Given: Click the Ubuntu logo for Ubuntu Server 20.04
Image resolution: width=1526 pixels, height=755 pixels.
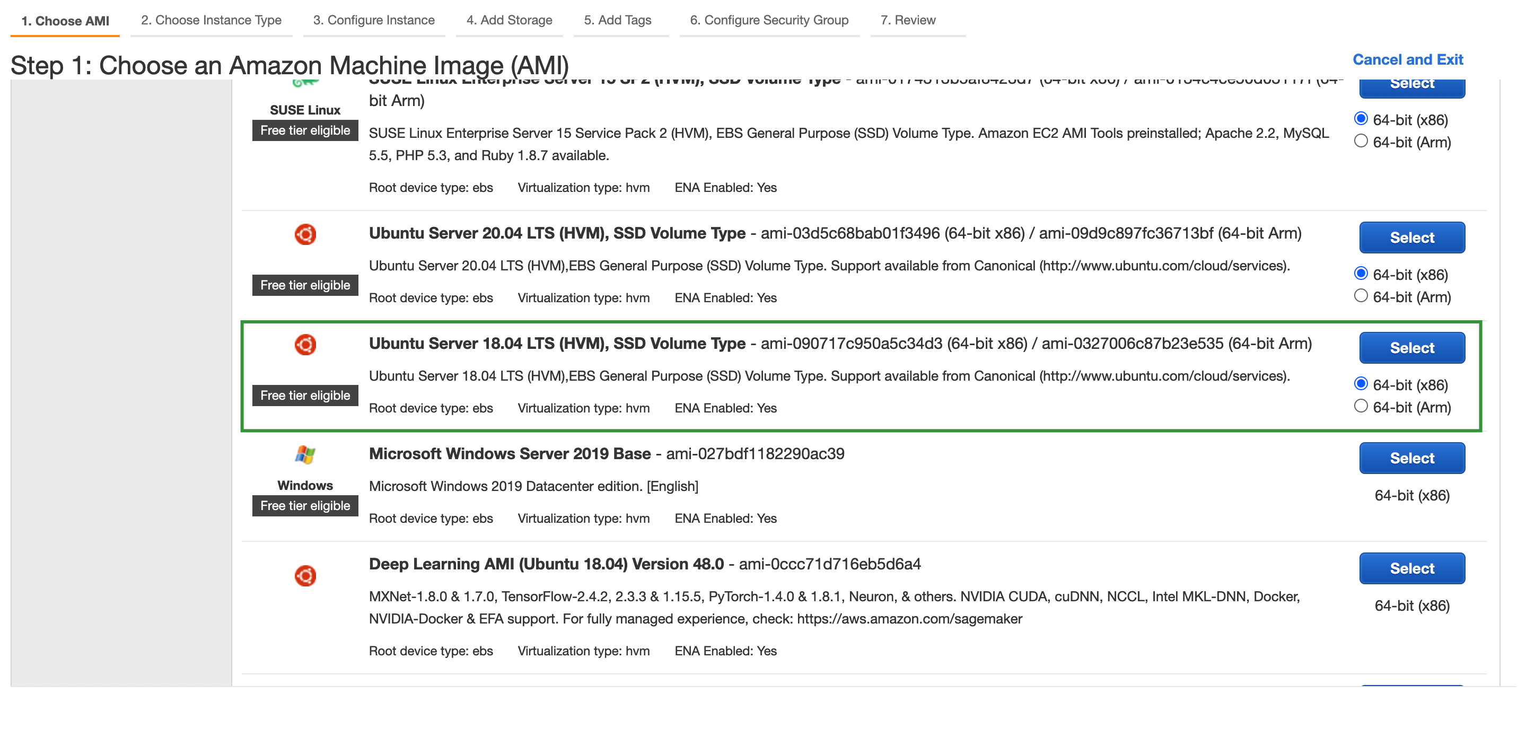Looking at the screenshot, I should pos(305,234).
